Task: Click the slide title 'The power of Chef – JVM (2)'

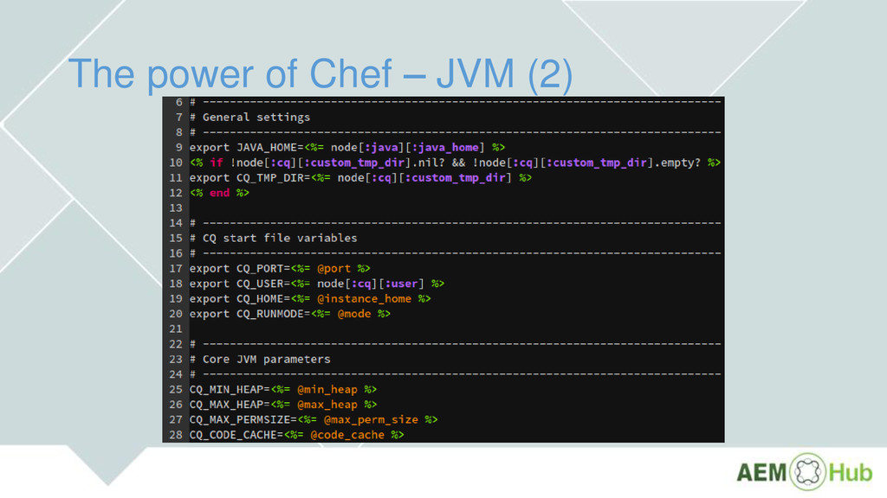Action: pos(320,74)
